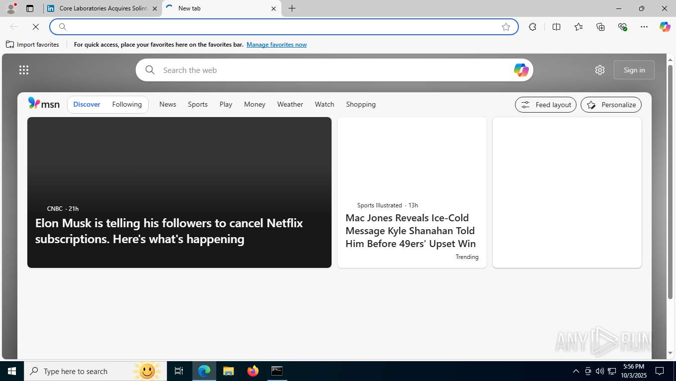Open the Meet Now tray icon
This screenshot has width=676, height=381.
click(x=588, y=371)
